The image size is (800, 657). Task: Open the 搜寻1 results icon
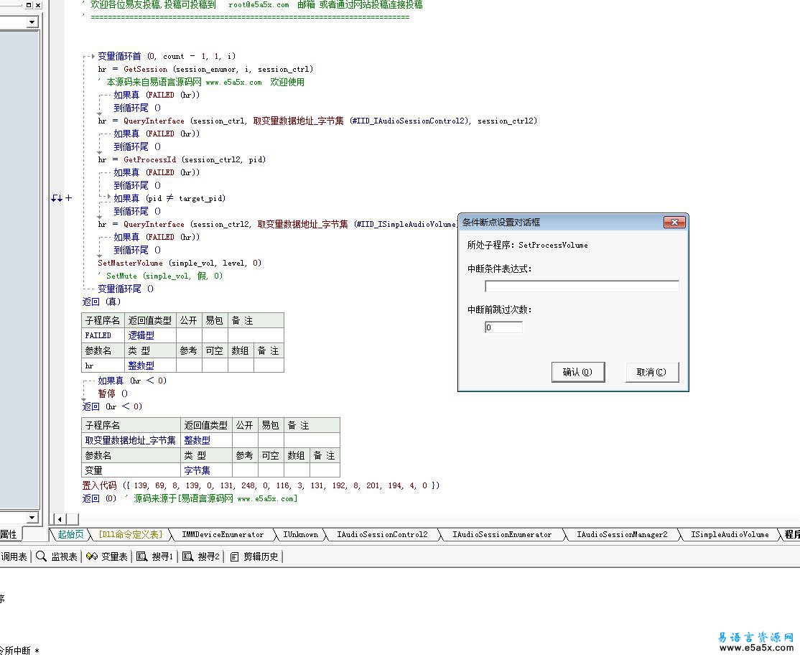(142, 556)
